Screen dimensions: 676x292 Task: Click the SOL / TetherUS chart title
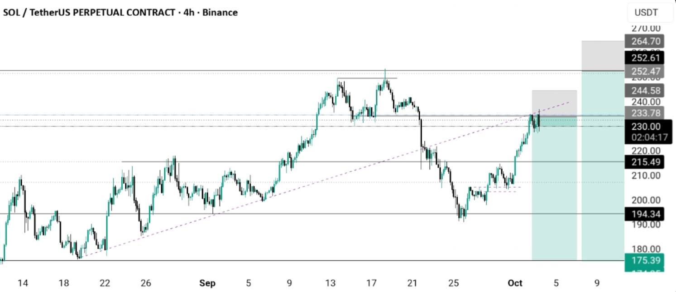tap(120, 13)
